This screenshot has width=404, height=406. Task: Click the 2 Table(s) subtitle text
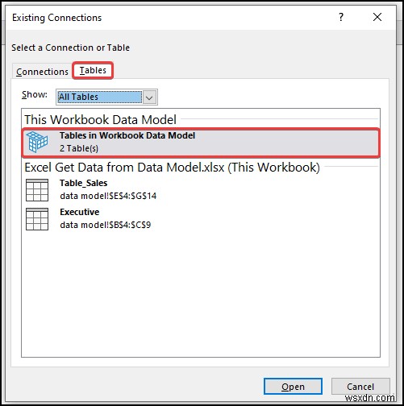[79, 148]
